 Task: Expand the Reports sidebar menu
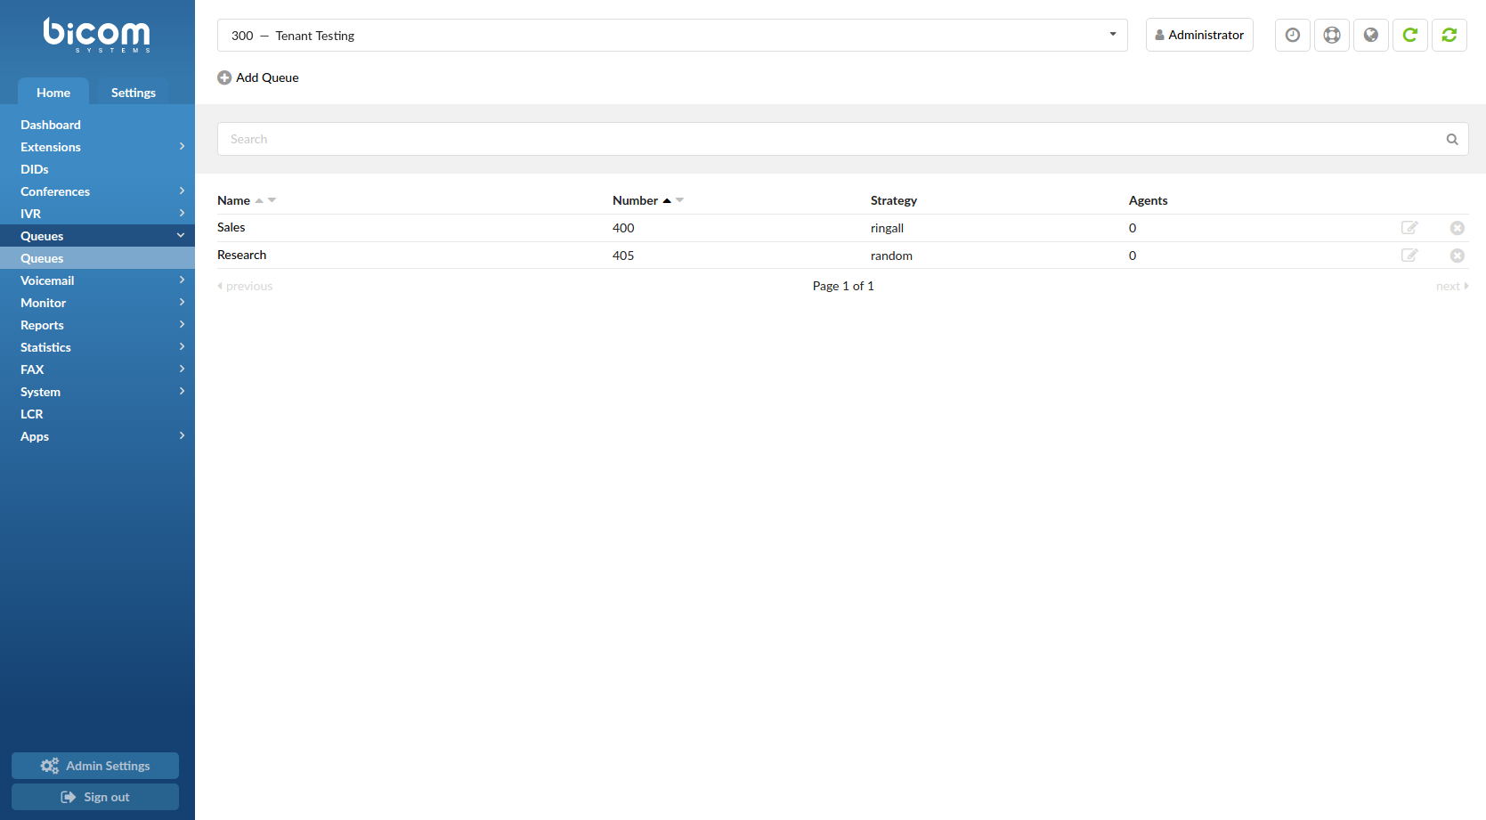click(182, 324)
